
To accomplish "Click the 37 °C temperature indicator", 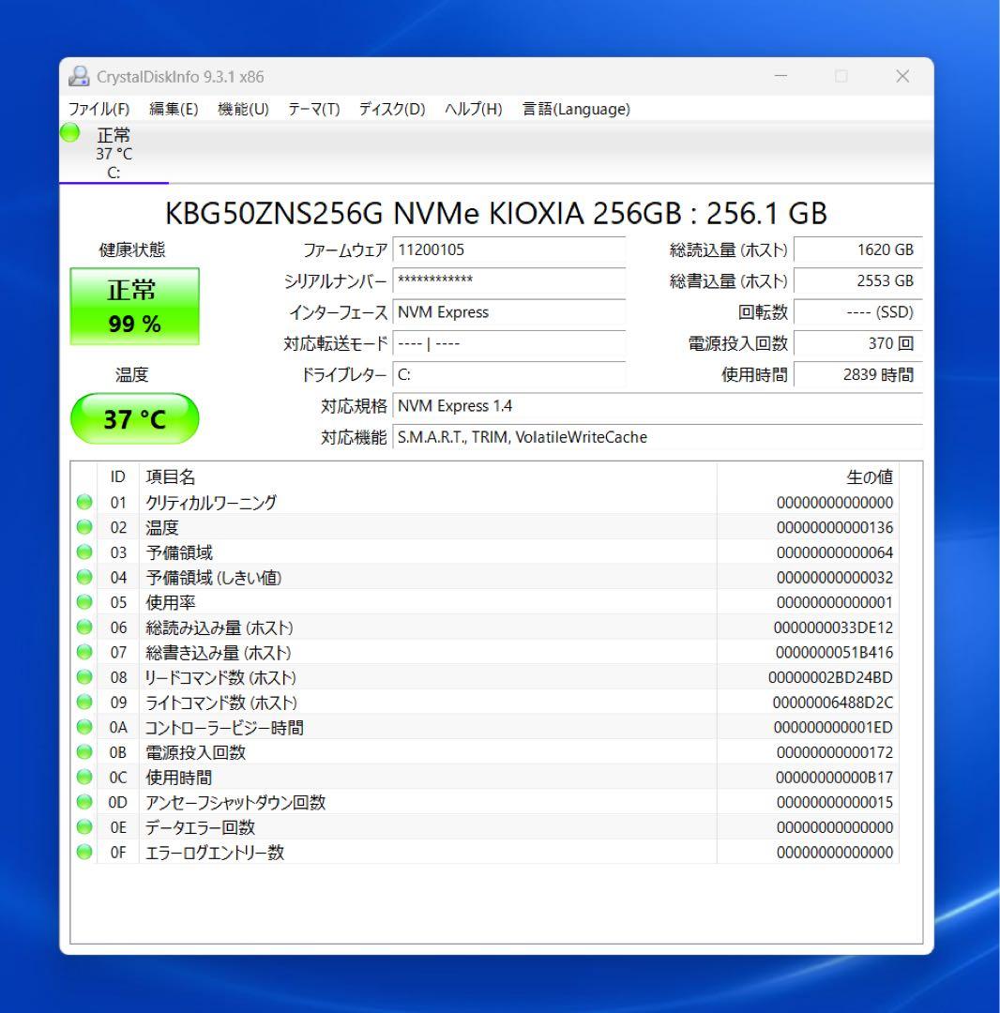I will point(134,418).
